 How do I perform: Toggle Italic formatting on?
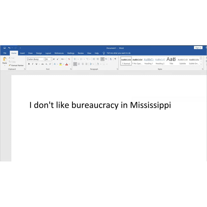[33, 64]
